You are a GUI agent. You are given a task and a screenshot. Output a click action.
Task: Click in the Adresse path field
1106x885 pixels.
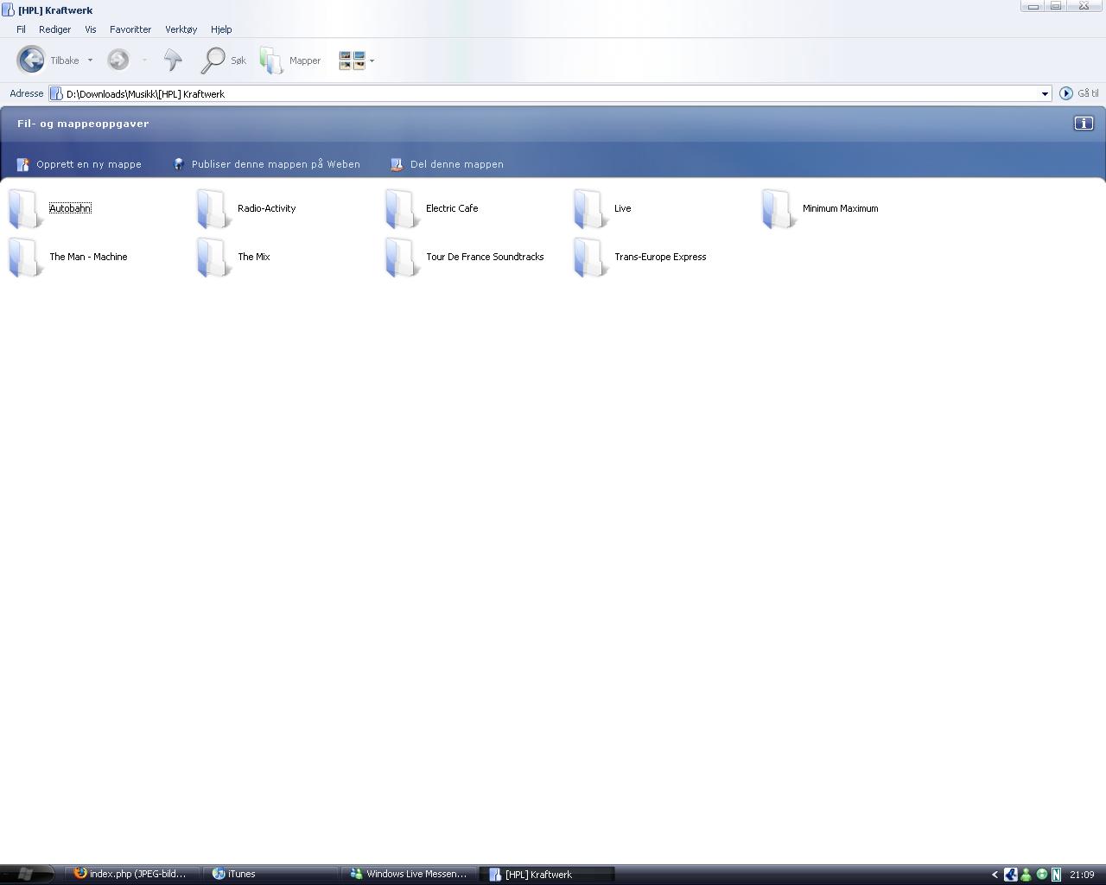[550, 93]
